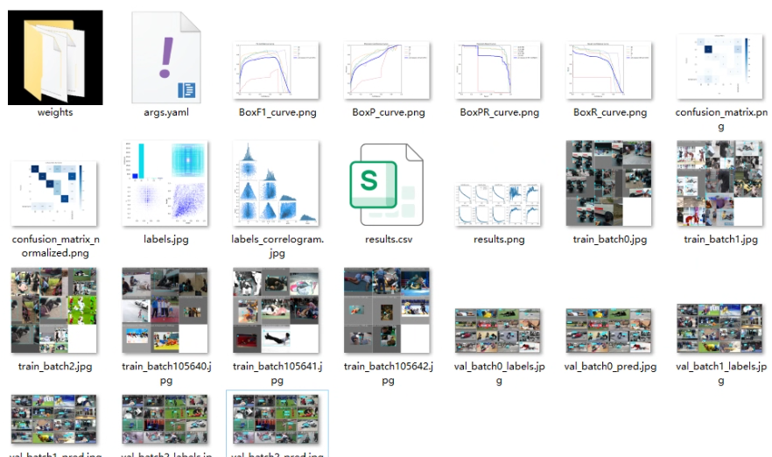The height and width of the screenshot is (457, 772).
Task: Click the 'val_batch0_pred.jpg' file name
Action: click(610, 366)
